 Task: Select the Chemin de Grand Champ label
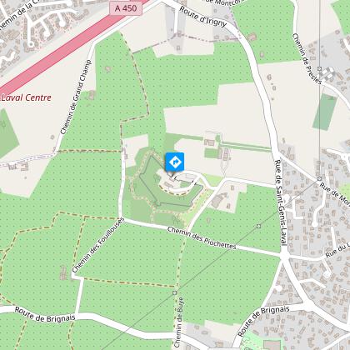[76, 97]
